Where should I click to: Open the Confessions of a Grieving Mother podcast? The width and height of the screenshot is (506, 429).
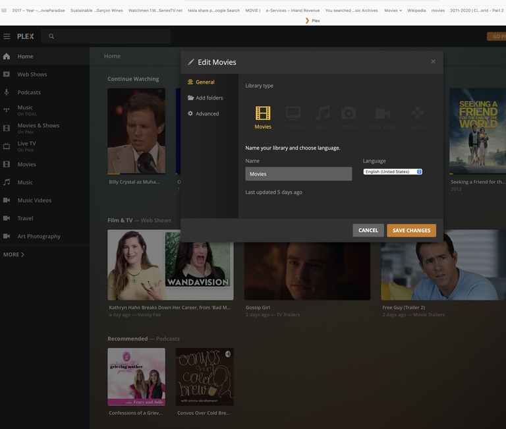(x=136, y=377)
